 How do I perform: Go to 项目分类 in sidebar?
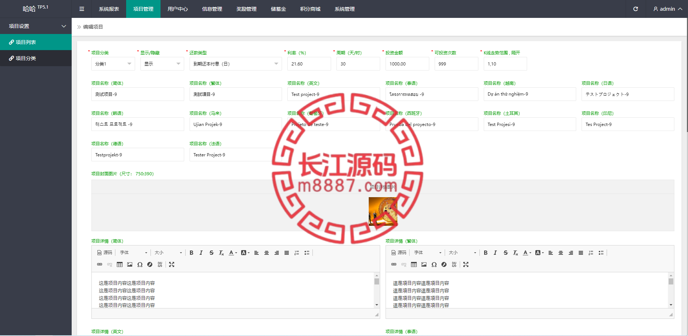(36, 58)
